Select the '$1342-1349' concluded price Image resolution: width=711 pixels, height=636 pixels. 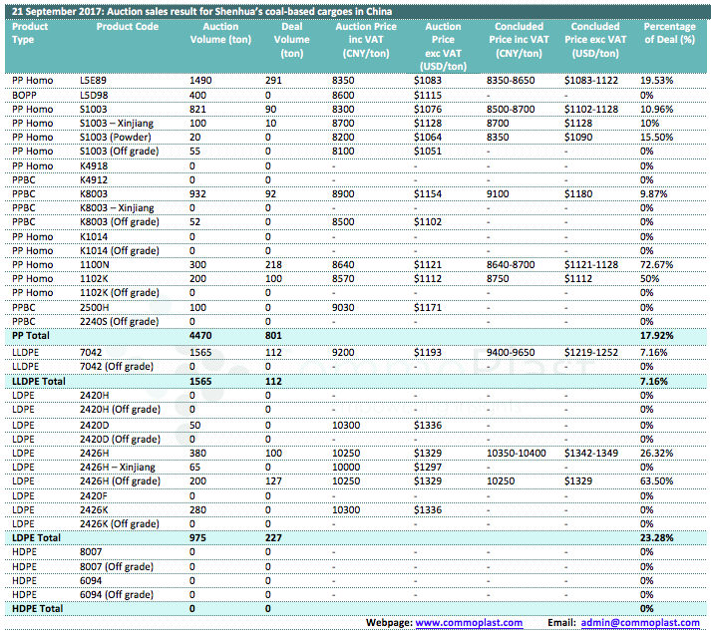590,454
